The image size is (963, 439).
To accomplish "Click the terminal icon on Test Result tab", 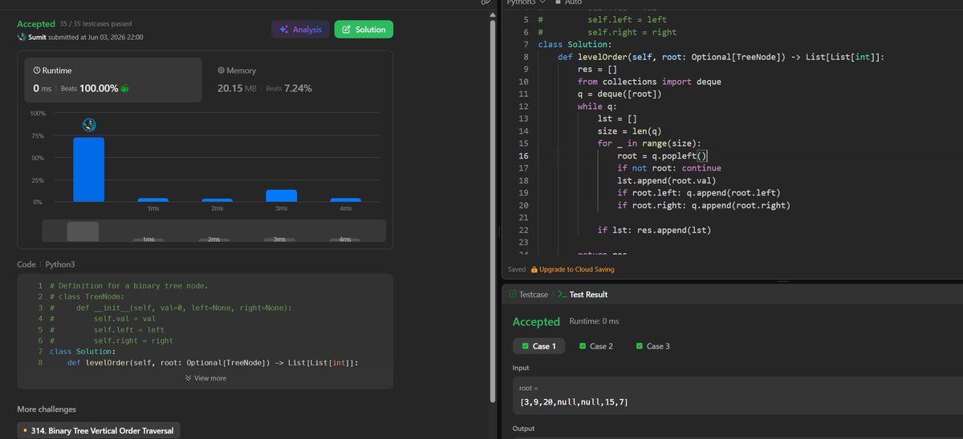I will pos(562,294).
